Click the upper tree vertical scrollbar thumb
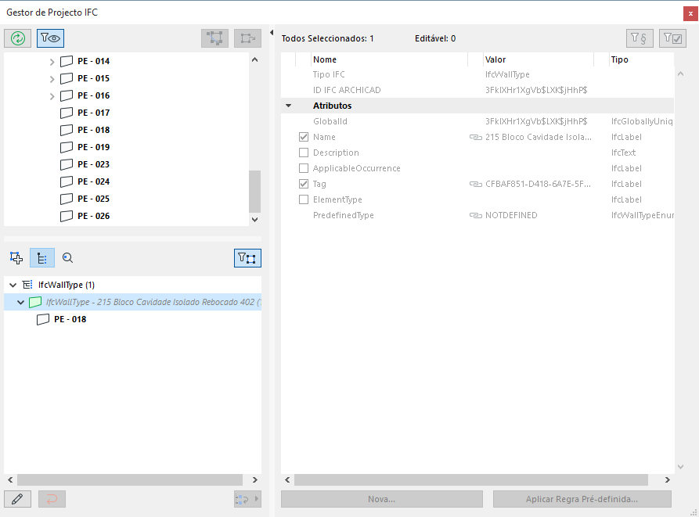 [254, 192]
